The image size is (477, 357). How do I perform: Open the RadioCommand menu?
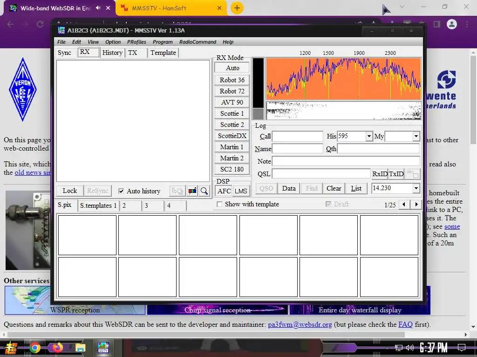point(198,42)
